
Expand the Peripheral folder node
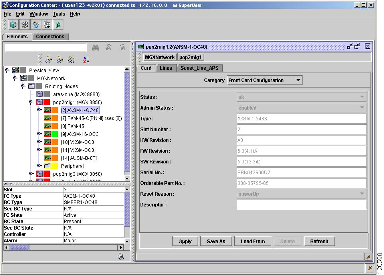click(x=39, y=165)
